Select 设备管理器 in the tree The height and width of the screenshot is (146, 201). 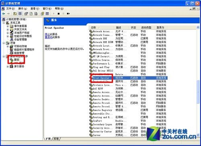21,39
